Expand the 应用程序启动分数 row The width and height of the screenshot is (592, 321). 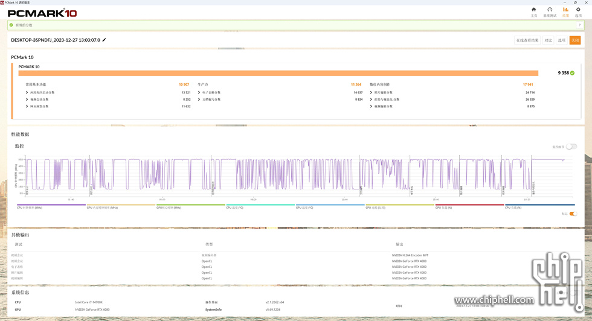coord(27,92)
